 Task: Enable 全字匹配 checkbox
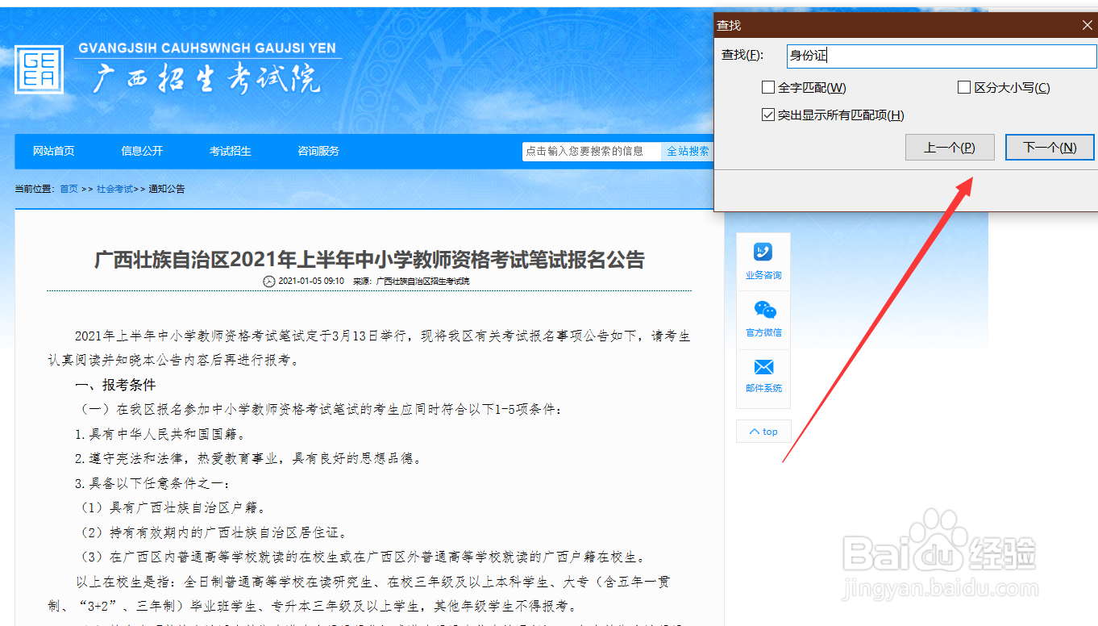click(x=767, y=87)
